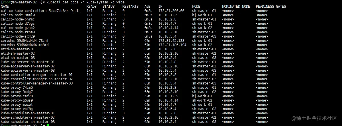342x126 pixels.
Task: Select kube-apiserver-sh-master-03 pod name
Action: (x=28, y=71)
